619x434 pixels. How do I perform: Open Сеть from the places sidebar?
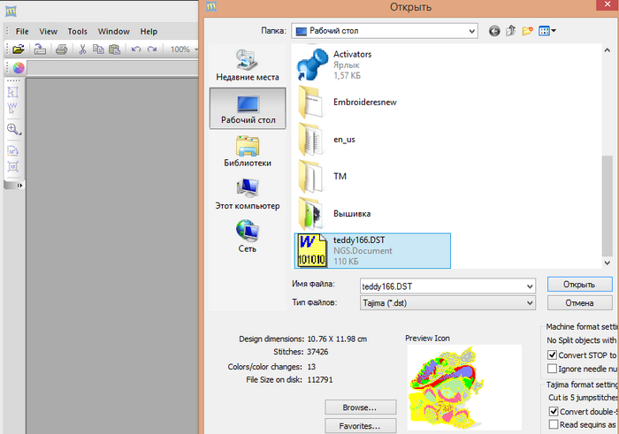point(248,237)
